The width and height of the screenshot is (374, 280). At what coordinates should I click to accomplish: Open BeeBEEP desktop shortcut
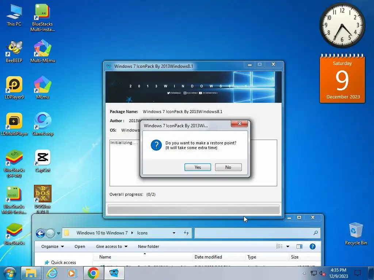[14, 52]
